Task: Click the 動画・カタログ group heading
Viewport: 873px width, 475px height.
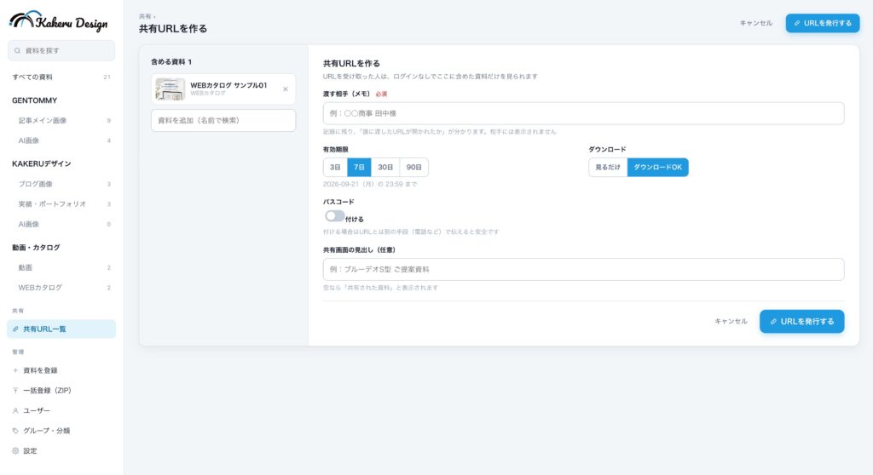Action: click(36, 248)
